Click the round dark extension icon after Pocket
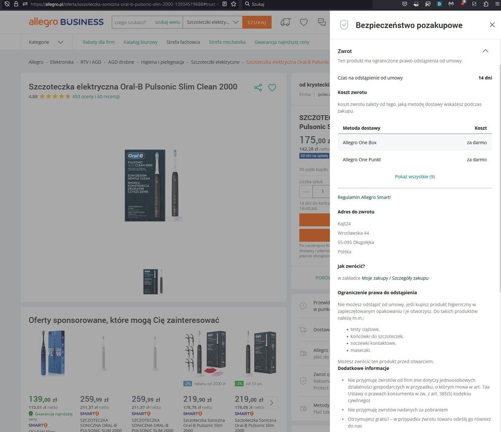Image resolution: width=501 pixels, height=432 pixels. [416, 4]
